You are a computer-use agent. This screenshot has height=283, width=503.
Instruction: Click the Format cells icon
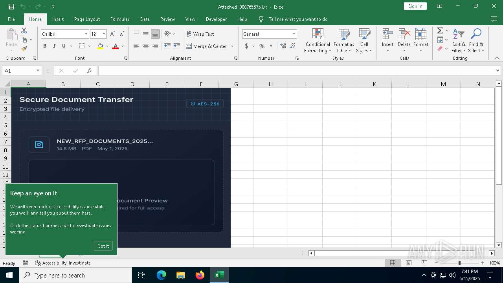(421, 34)
